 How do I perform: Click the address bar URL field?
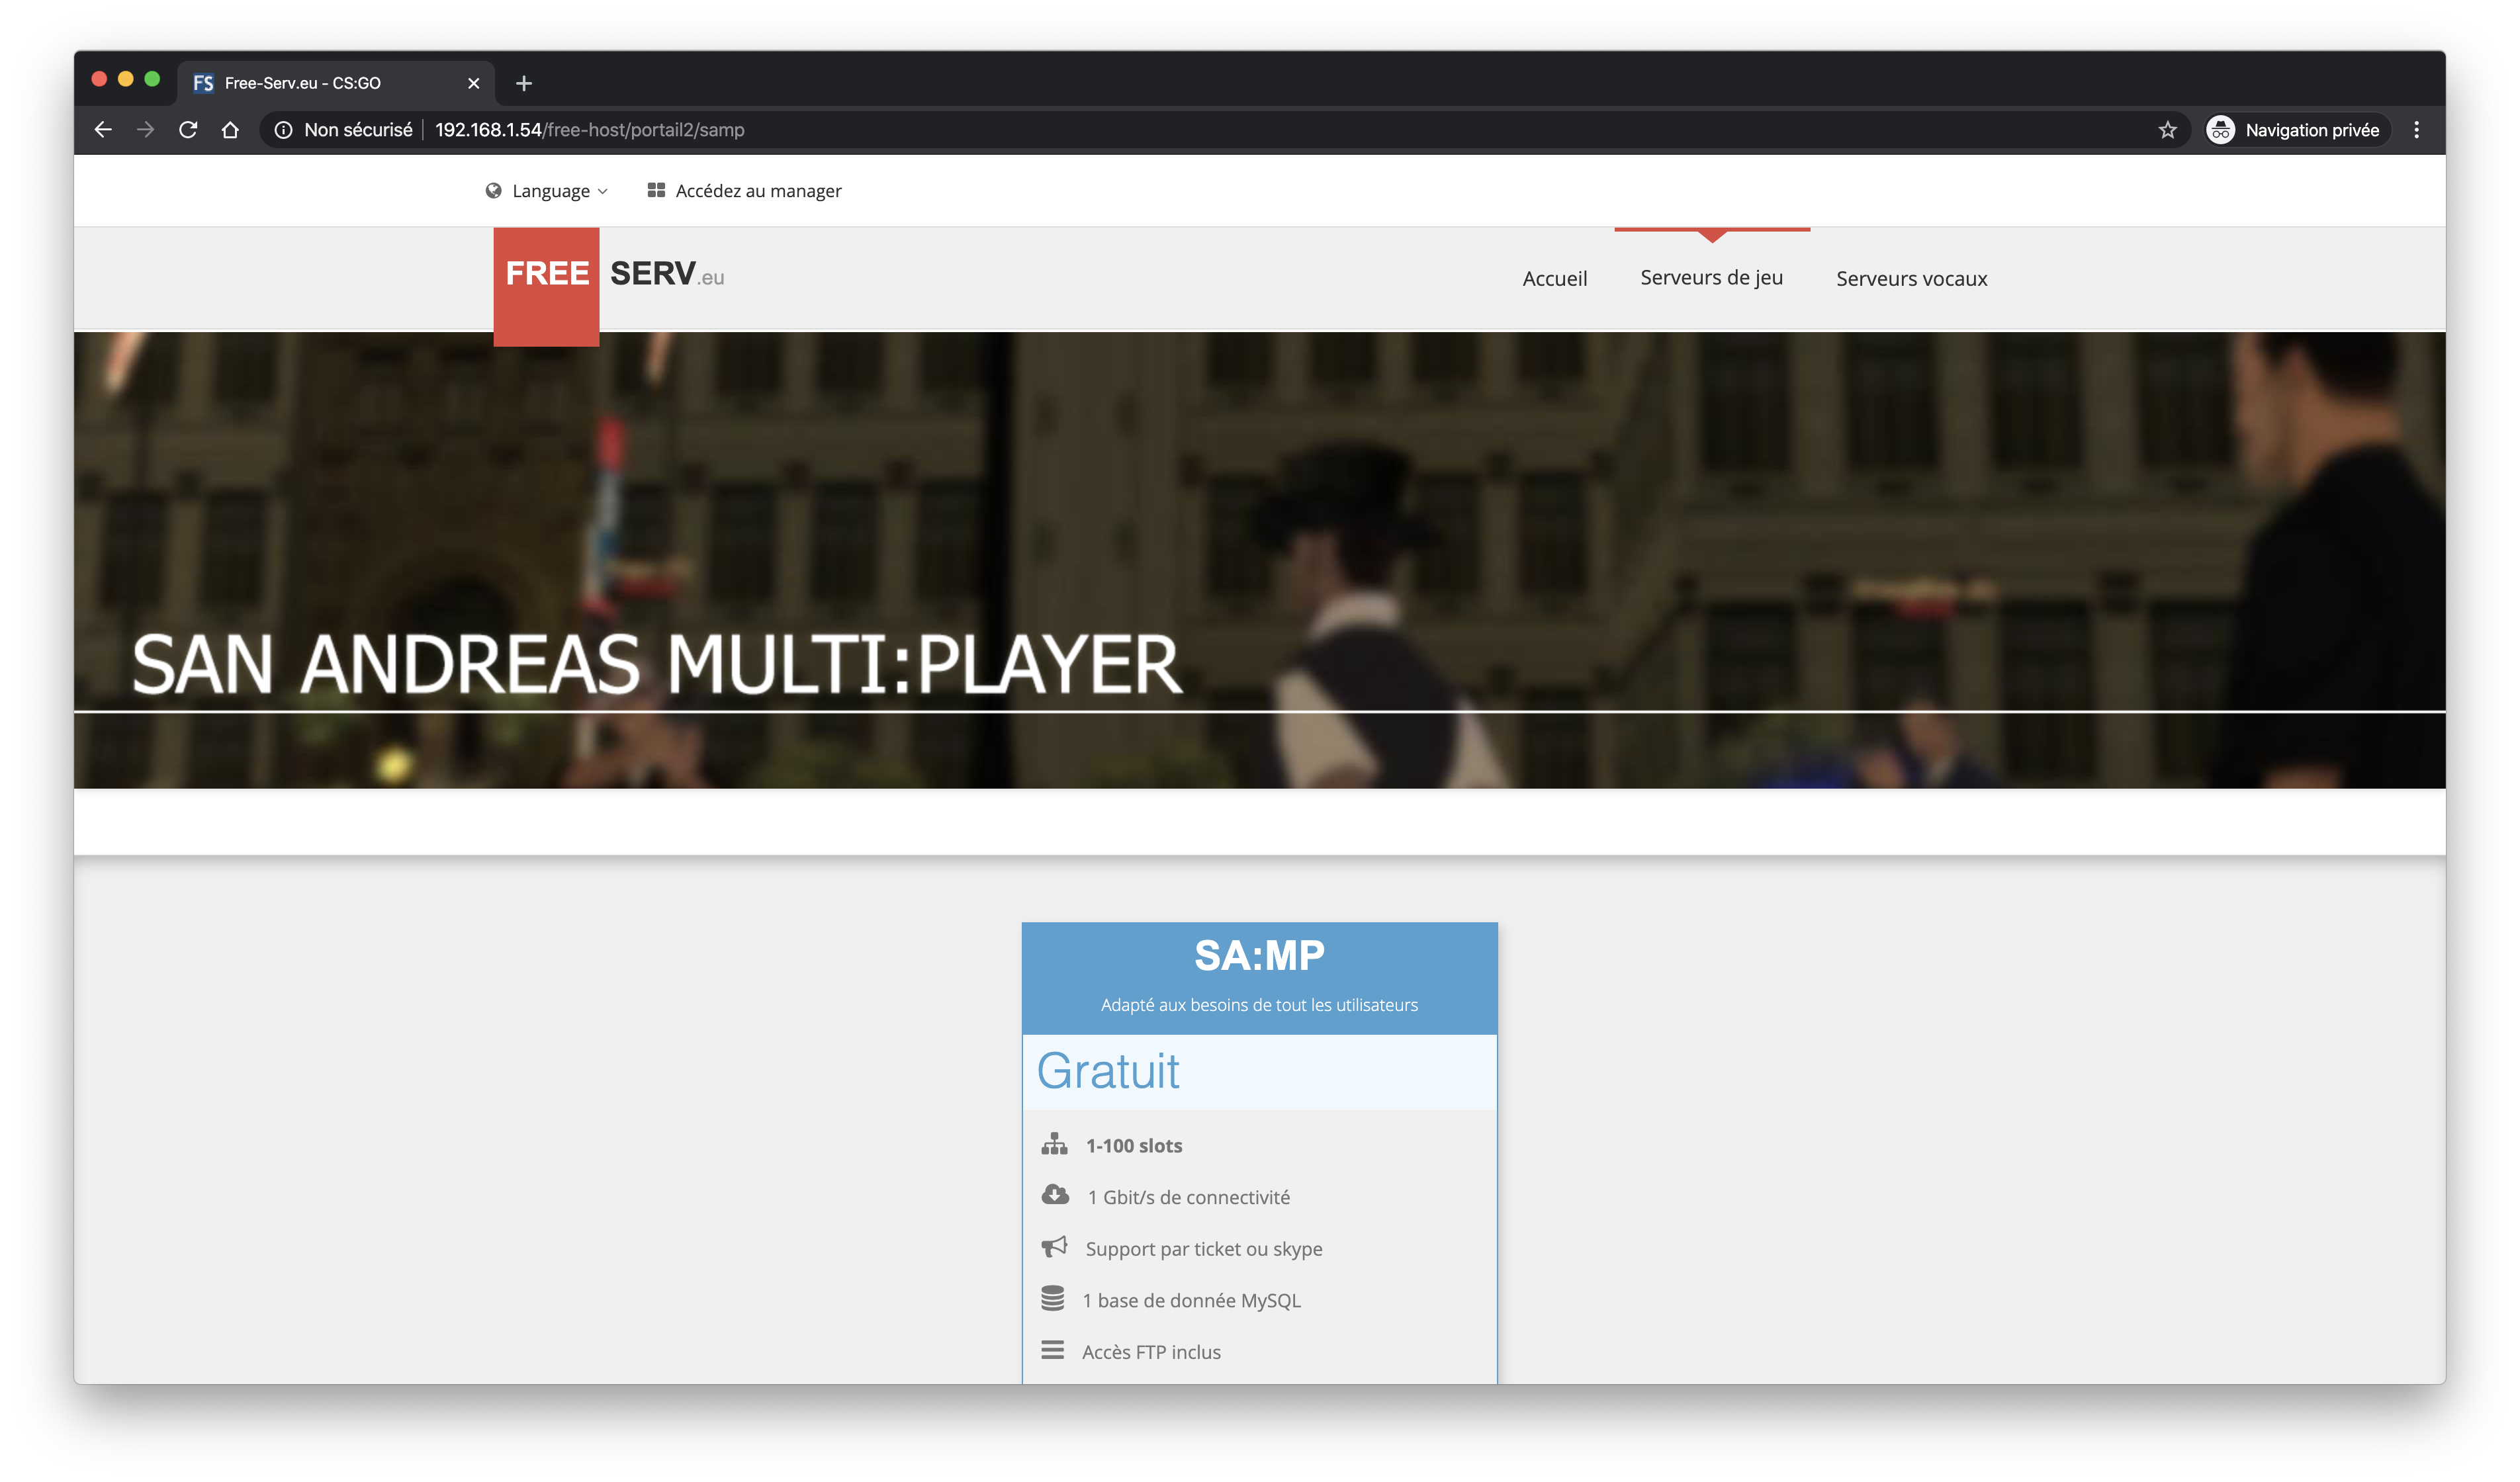pyautogui.click(x=1200, y=130)
